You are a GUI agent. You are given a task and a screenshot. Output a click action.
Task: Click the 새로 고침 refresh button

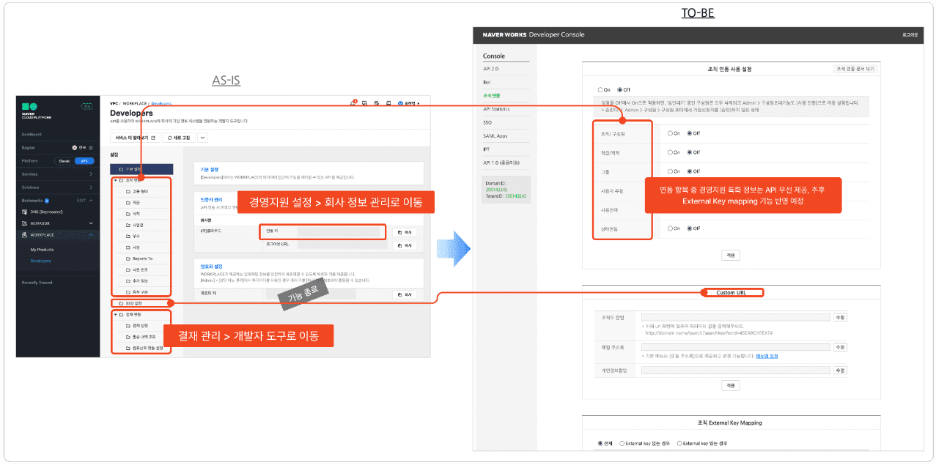179,137
